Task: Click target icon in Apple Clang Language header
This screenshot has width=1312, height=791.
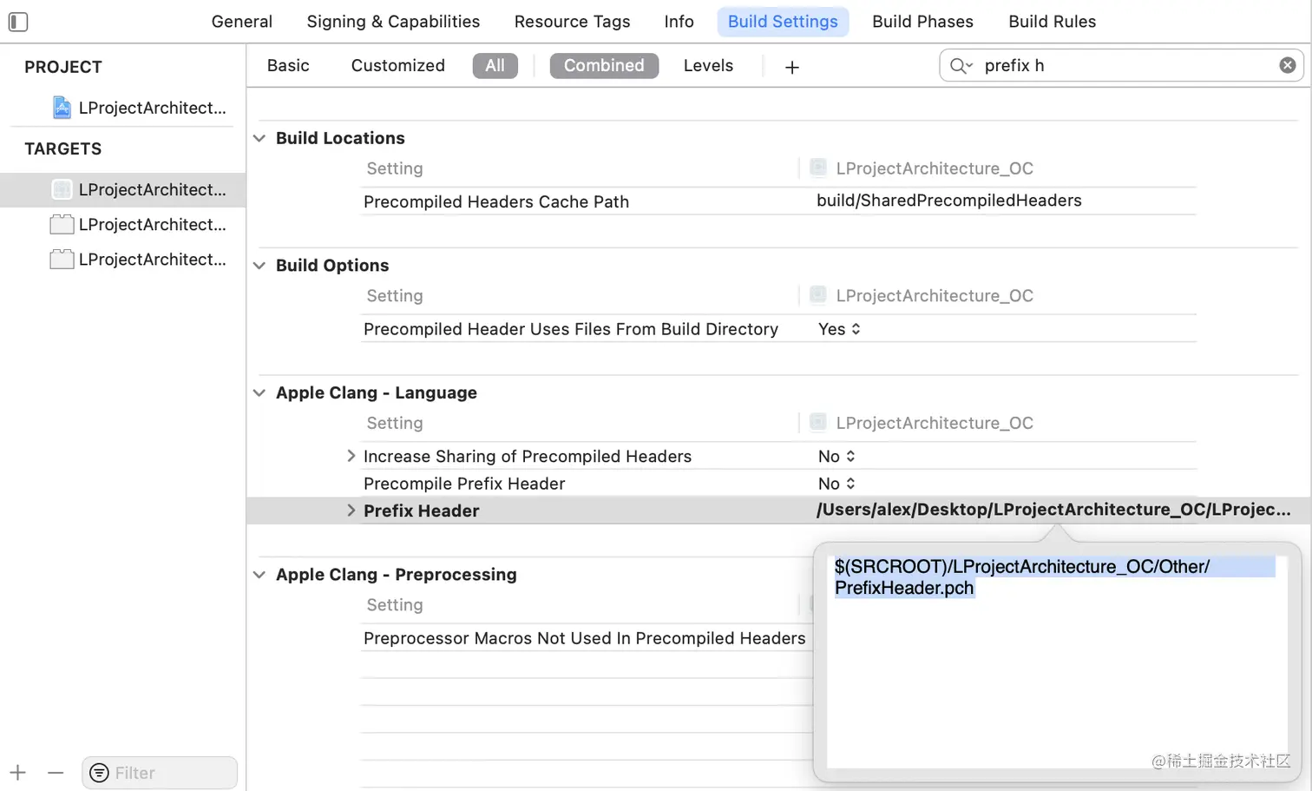Action: click(818, 423)
